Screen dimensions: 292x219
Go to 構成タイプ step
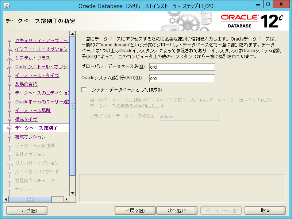coord(26,119)
